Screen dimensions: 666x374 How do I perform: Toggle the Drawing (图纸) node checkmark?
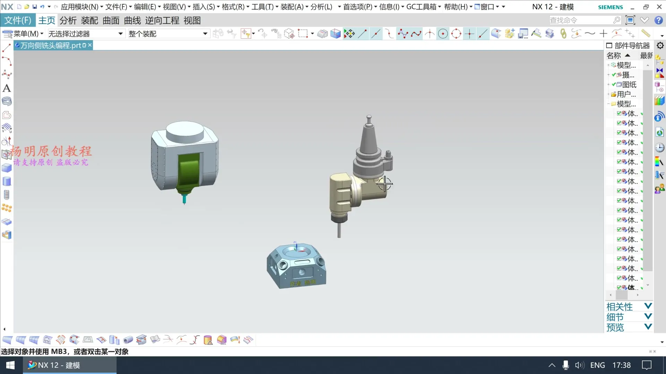614,84
